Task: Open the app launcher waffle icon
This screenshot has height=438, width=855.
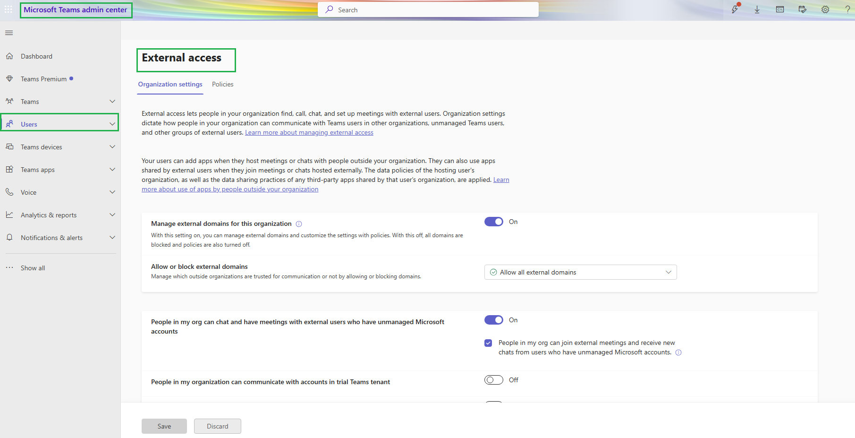Action: tap(8, 9)
